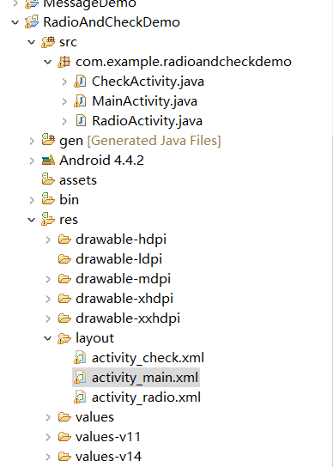
Task: Select the 'values-v14' folder label
Action: (x=108, y=457)
